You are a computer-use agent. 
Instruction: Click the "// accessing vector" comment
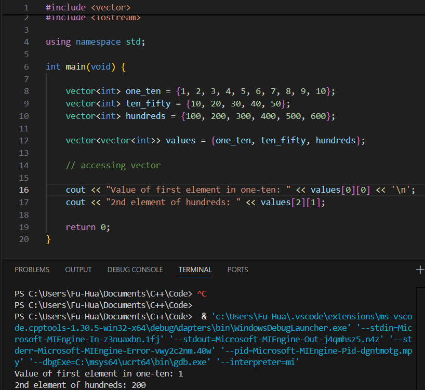tap(113, 165)
